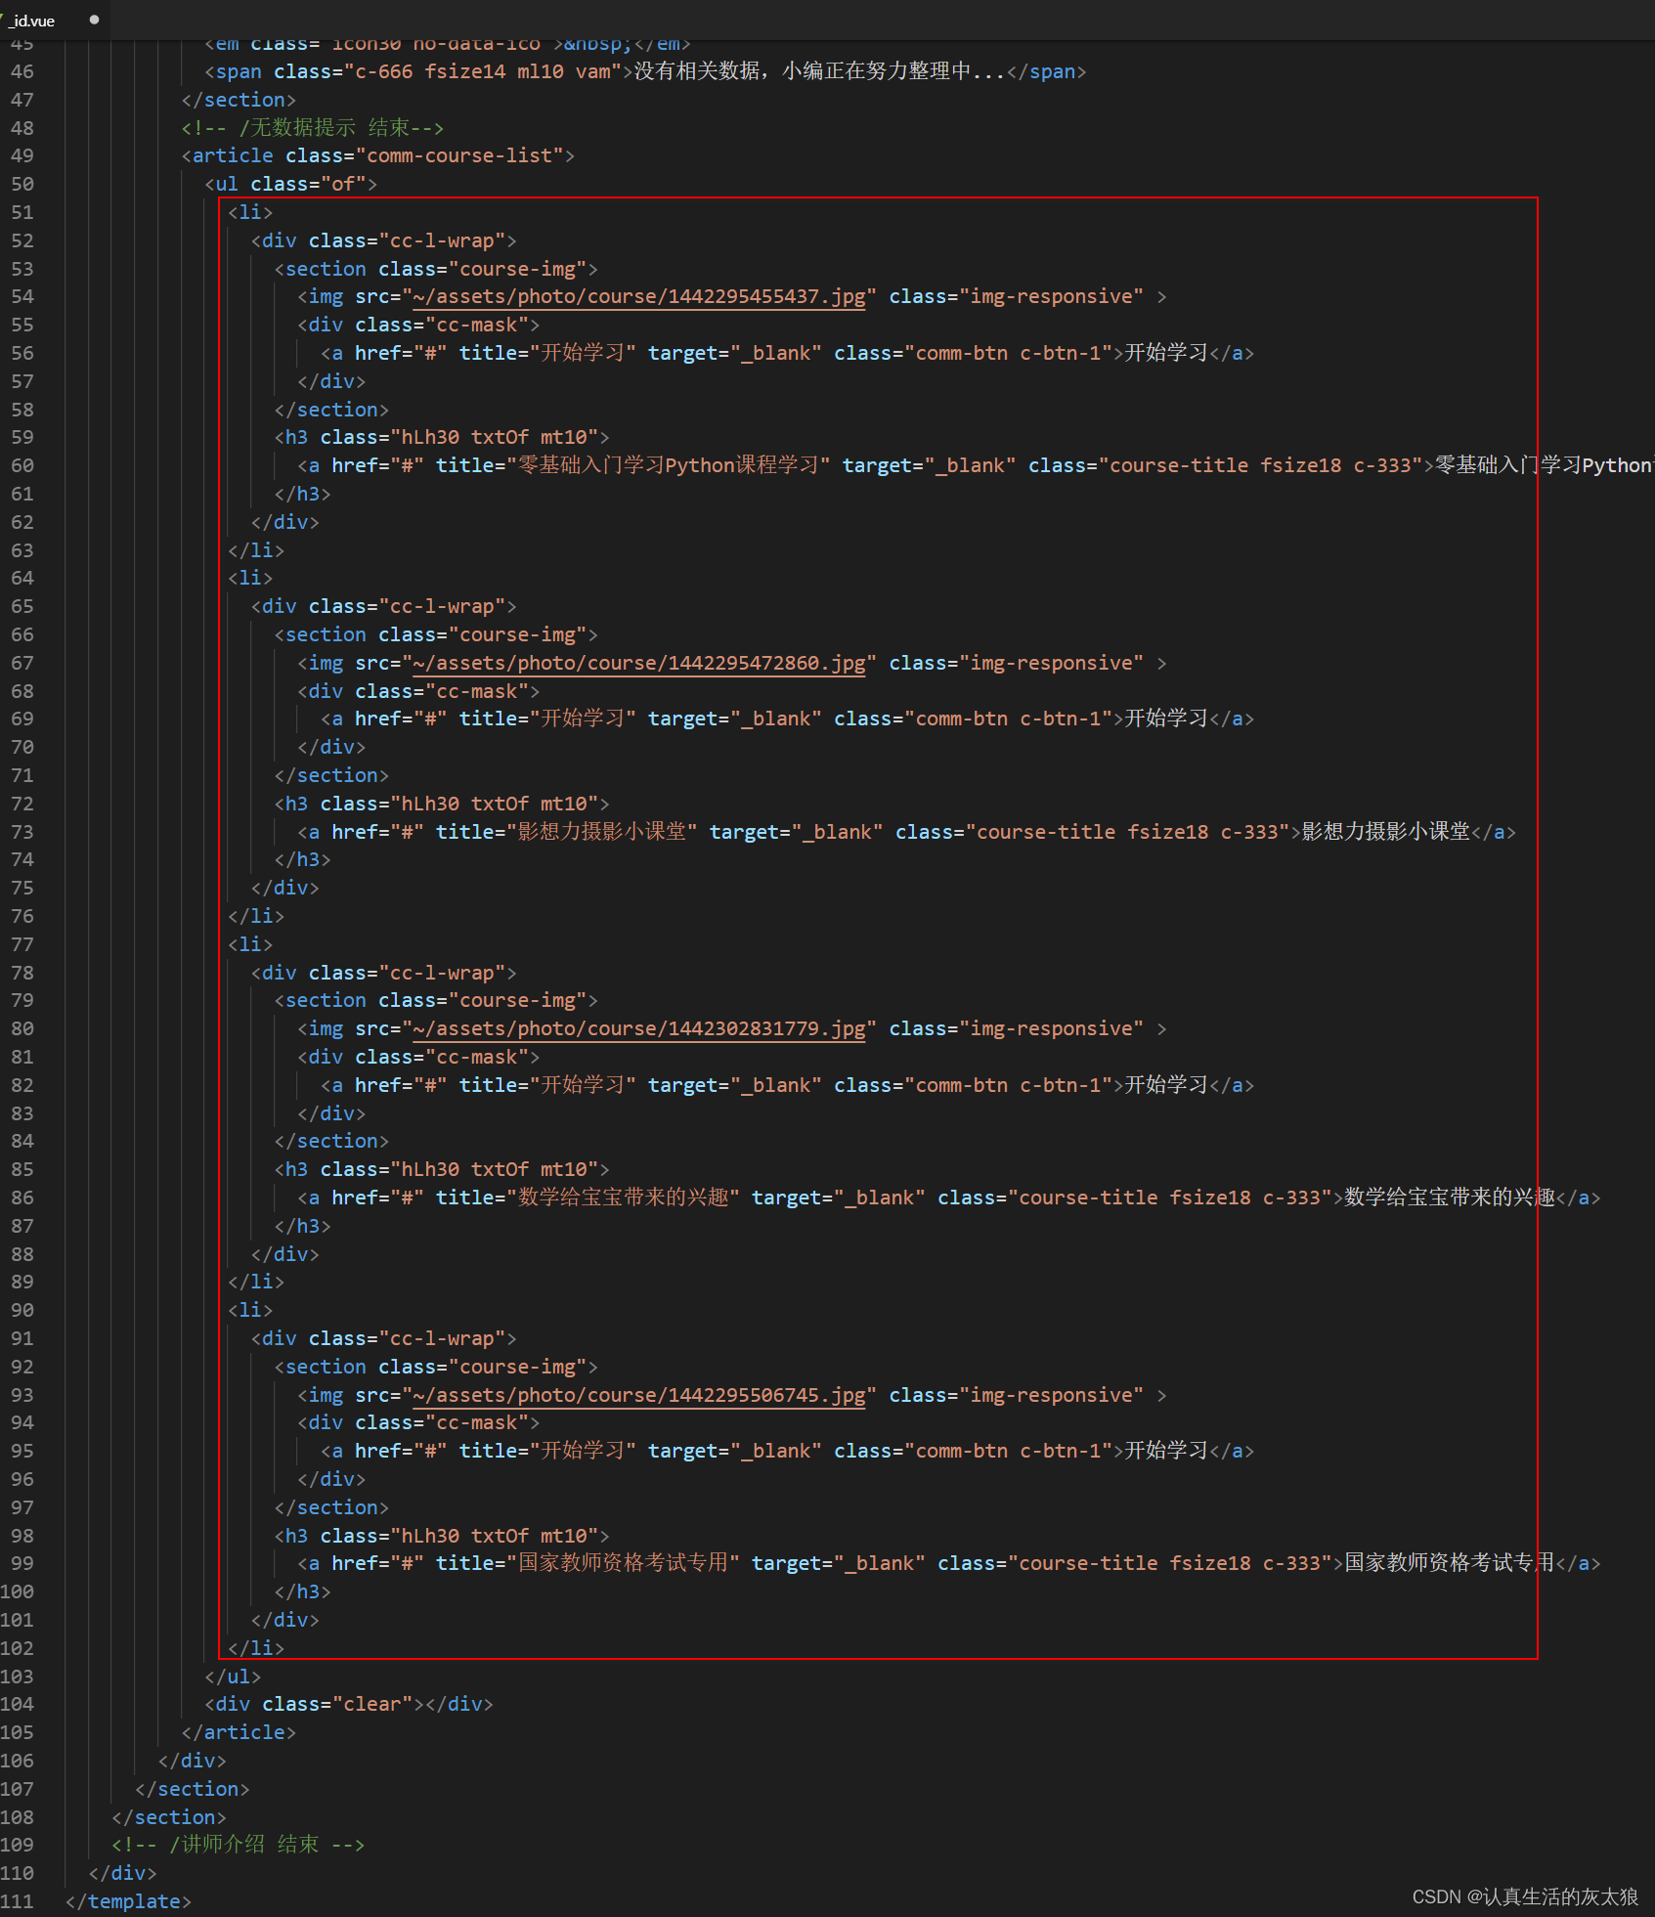1655x1917 pixels.
Task: Click "comm-btn c-btn-1" class on line 56
Action: click(1008, 353)
